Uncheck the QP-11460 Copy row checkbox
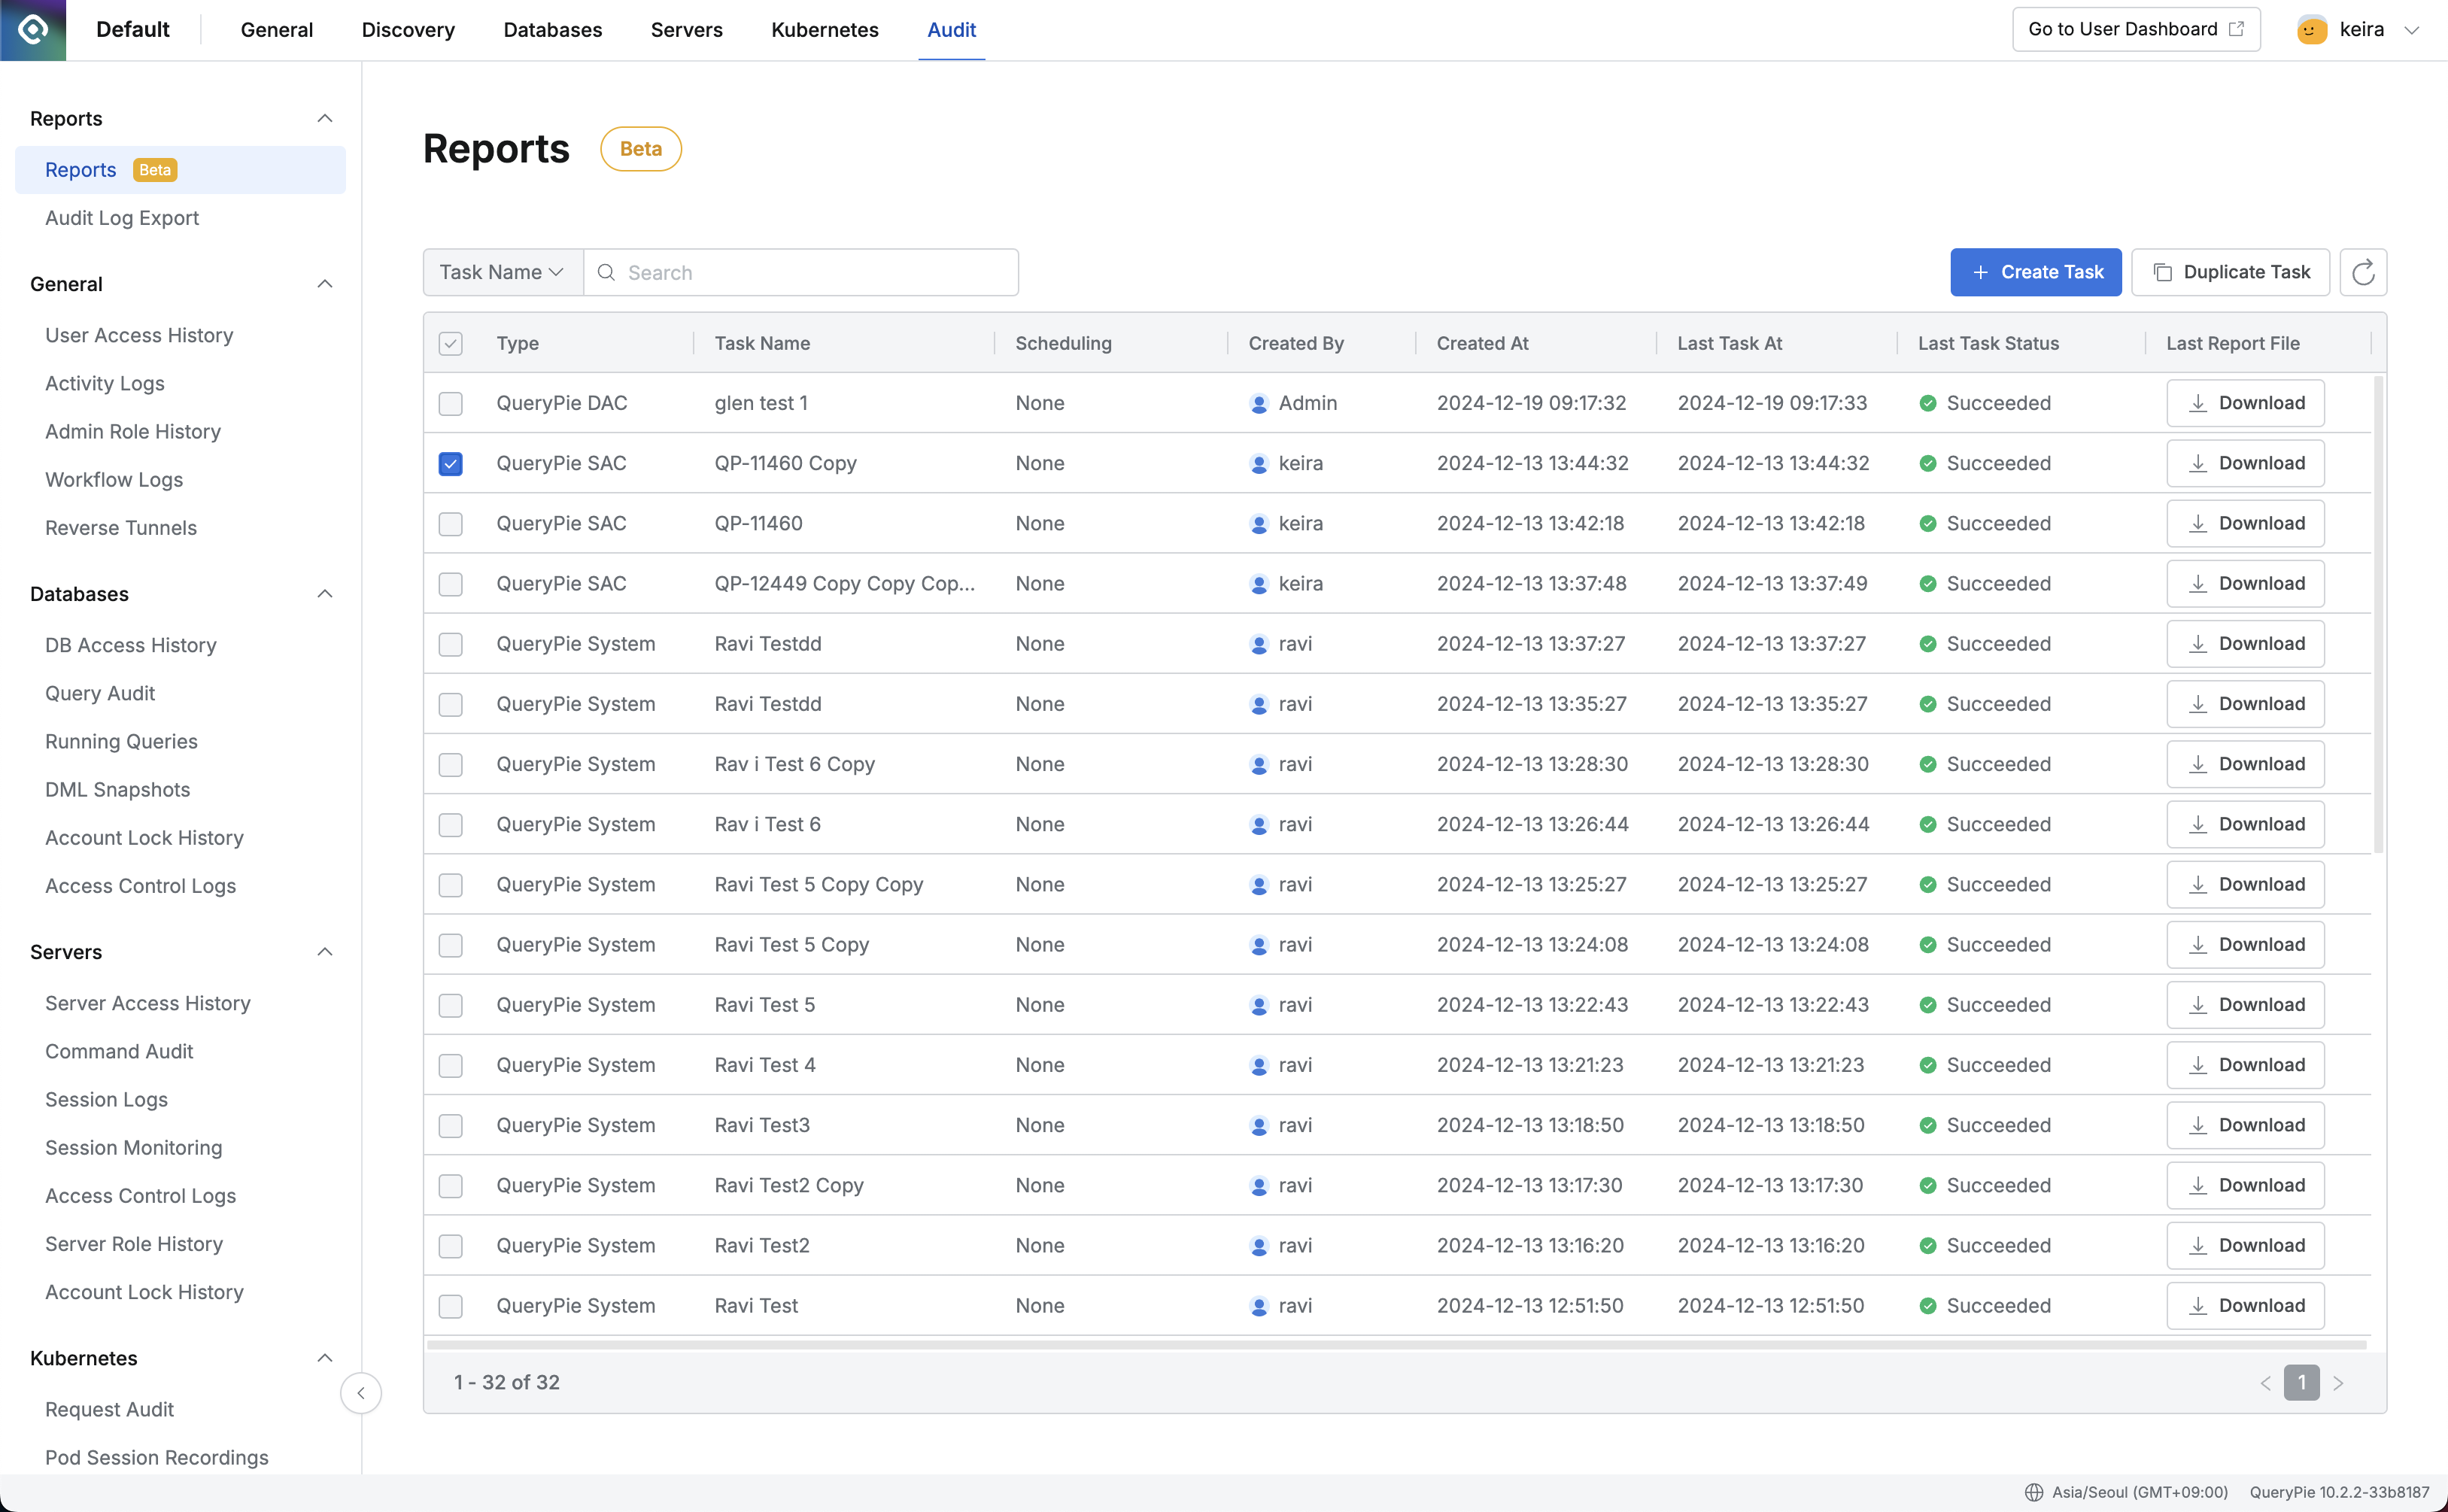The width and height of the screenshot is (2448, 1512). (x=451, y=463)
